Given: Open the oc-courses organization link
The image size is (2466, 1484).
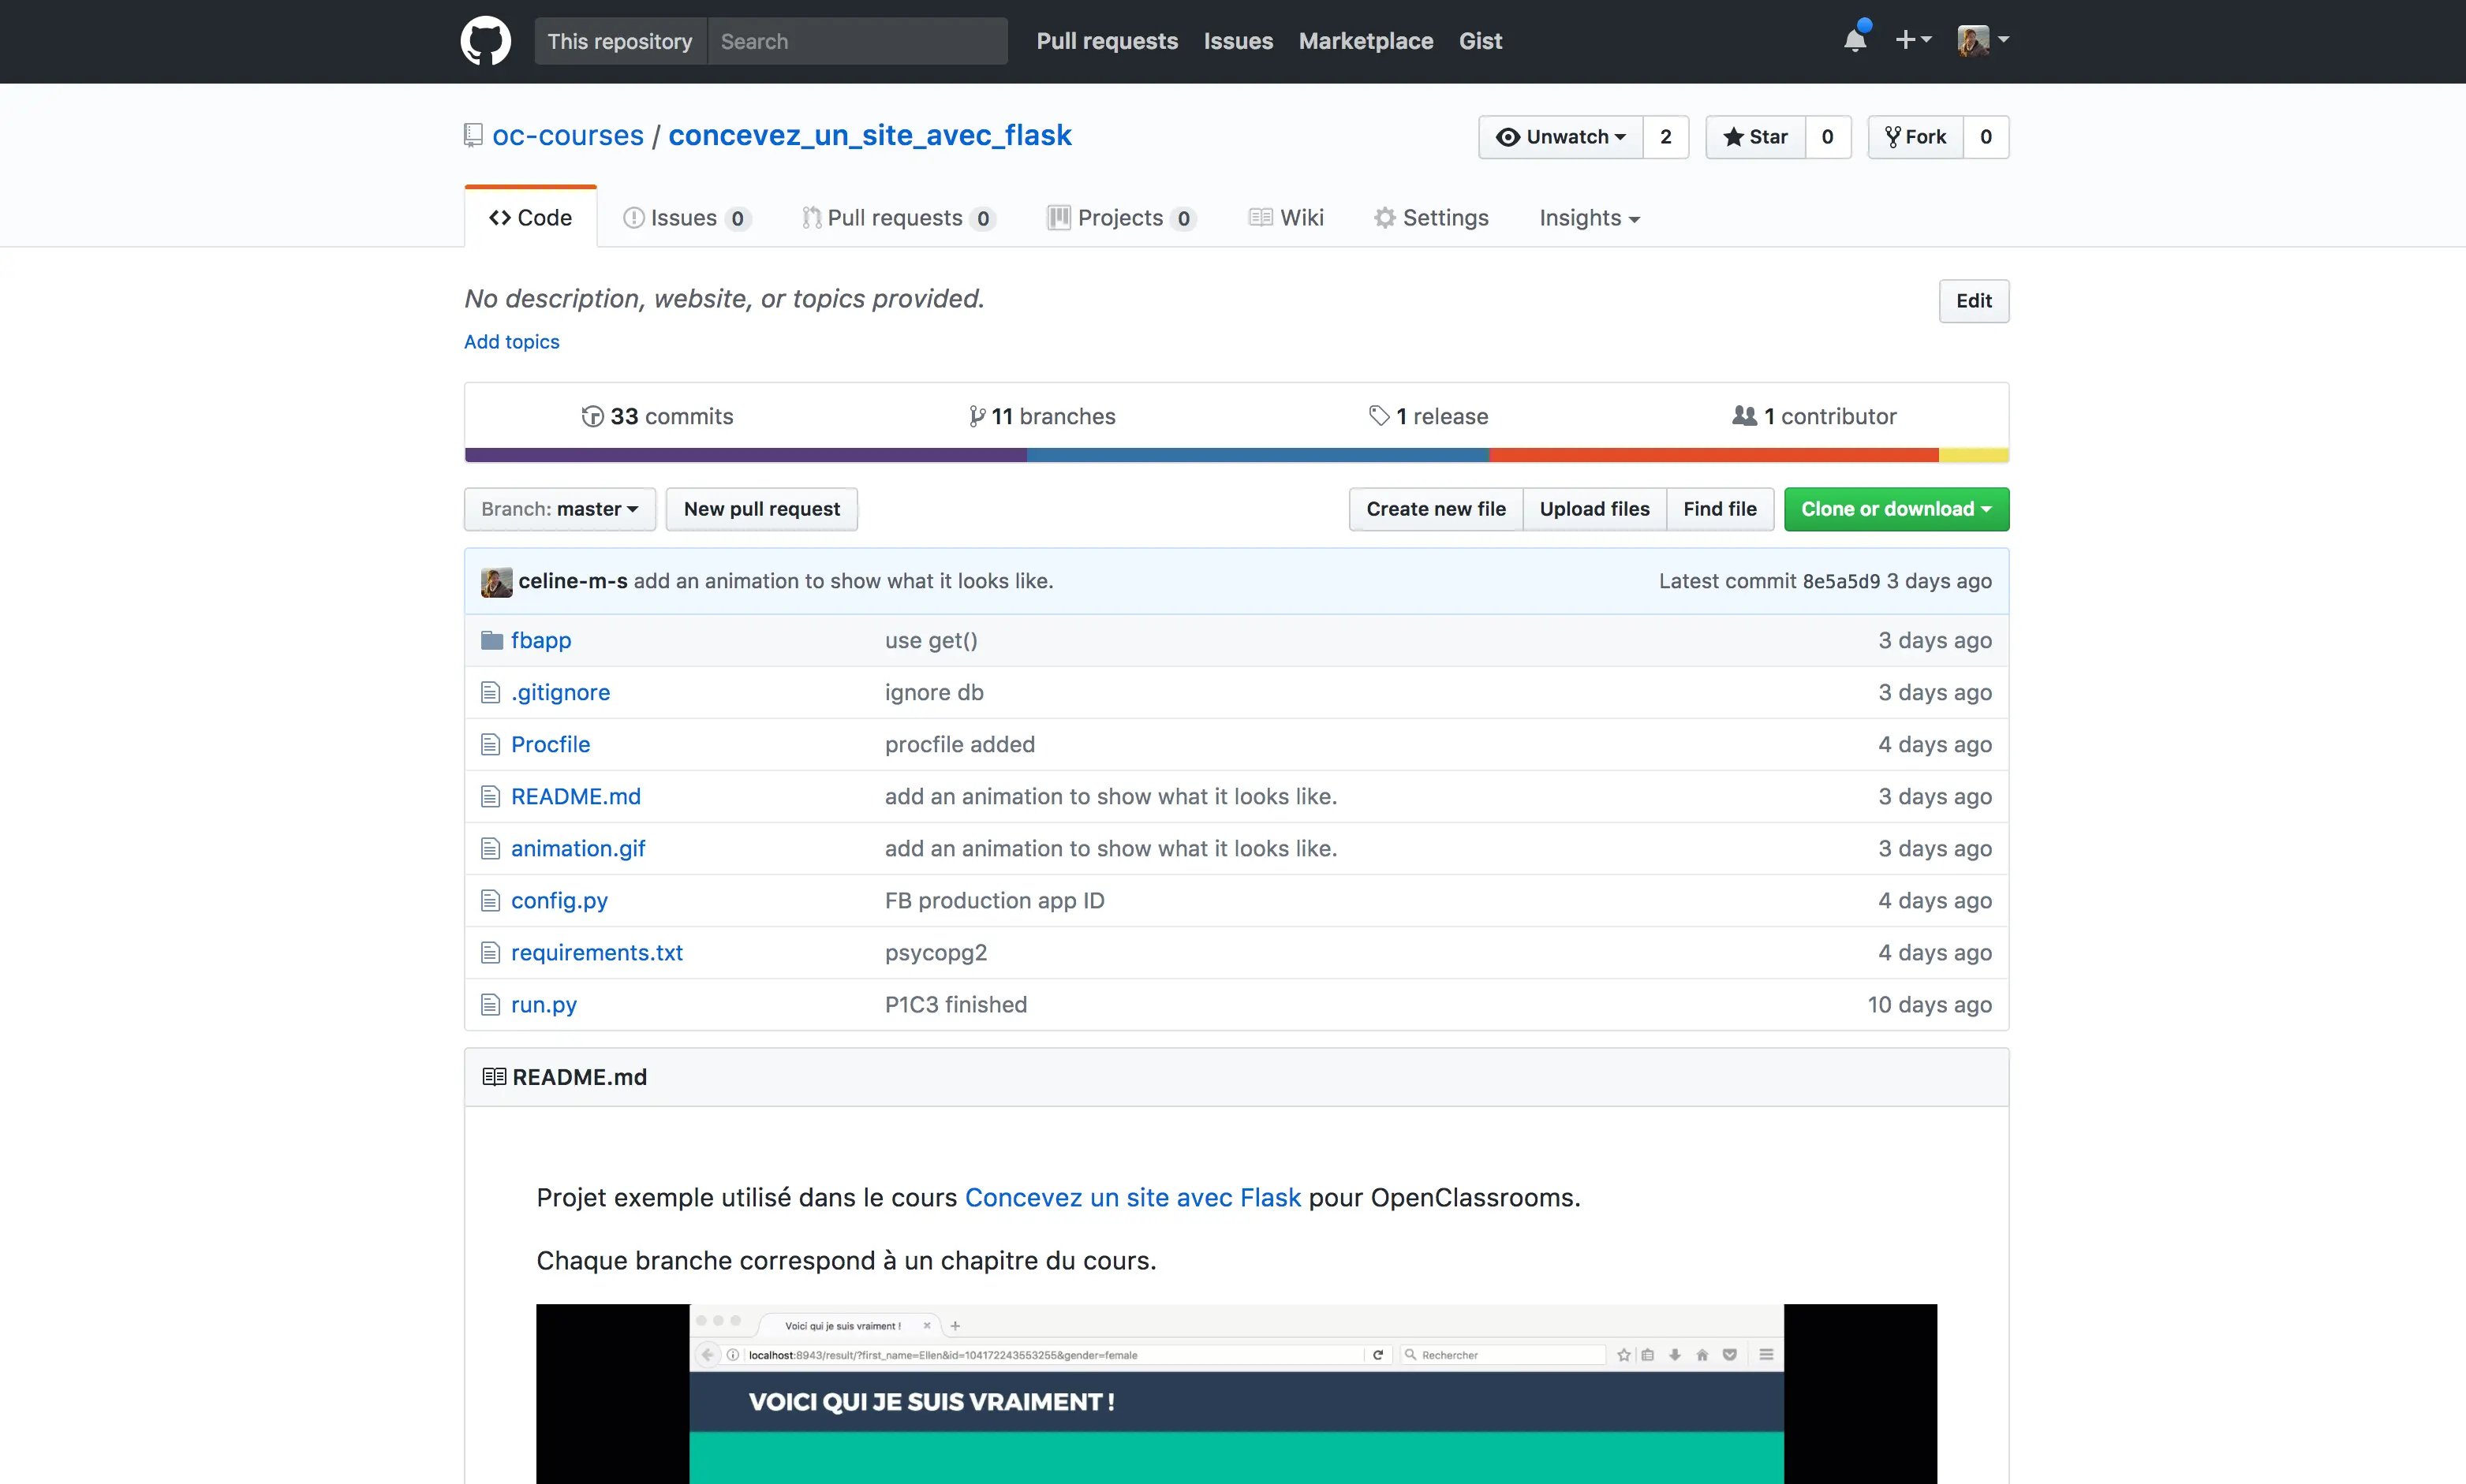Looking at the screenshot, I should [567, 136].
